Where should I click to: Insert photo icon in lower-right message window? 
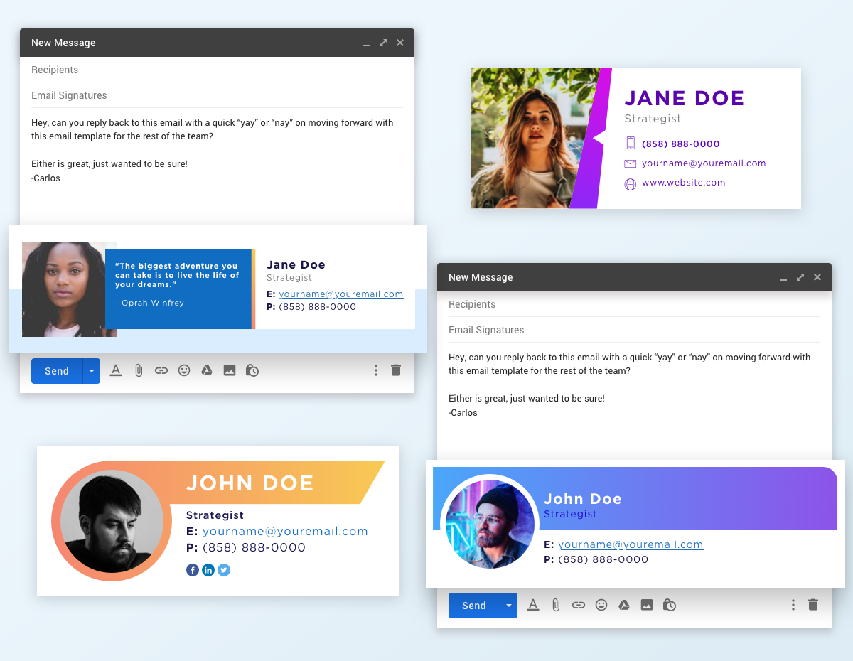coord(647,605)
